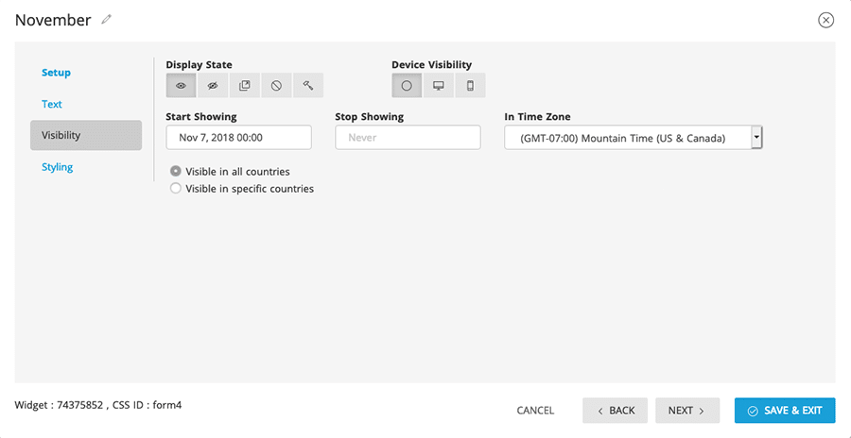Screen dimensions: 851x438
Task: Select all devices circle icon
Action: [407, 86]
